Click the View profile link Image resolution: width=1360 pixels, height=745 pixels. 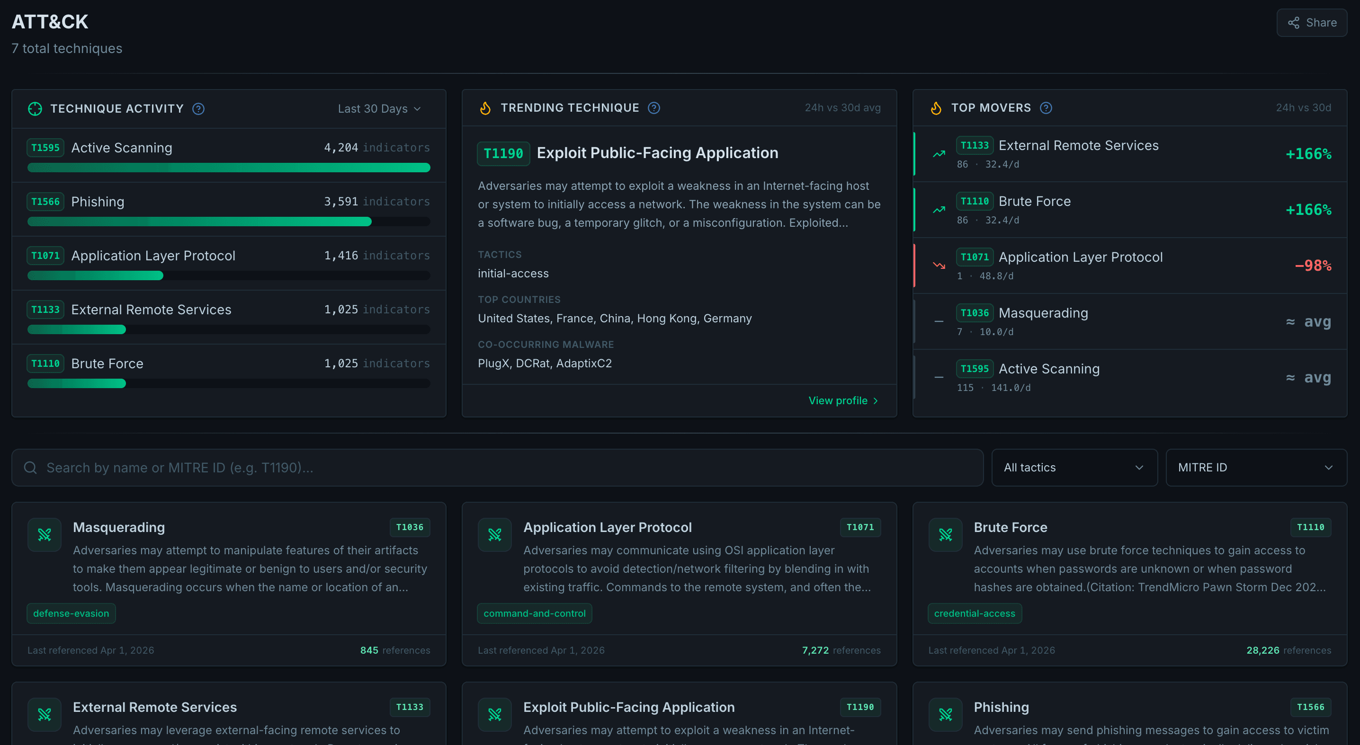843,400
